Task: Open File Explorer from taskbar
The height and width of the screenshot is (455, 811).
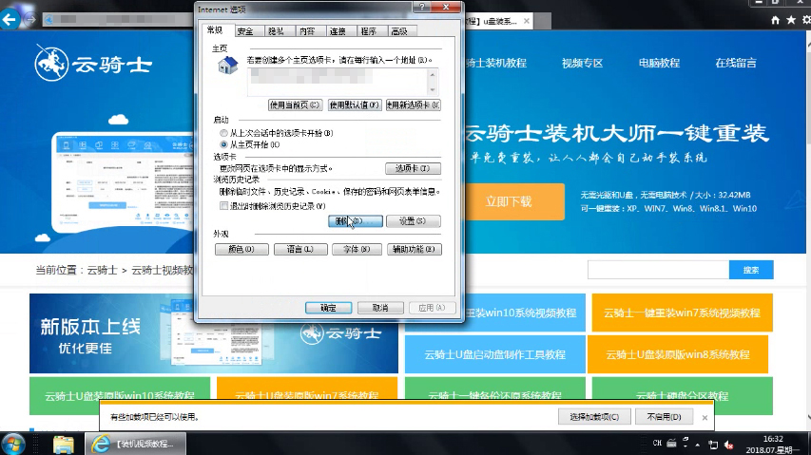Action: coord(63,445)
